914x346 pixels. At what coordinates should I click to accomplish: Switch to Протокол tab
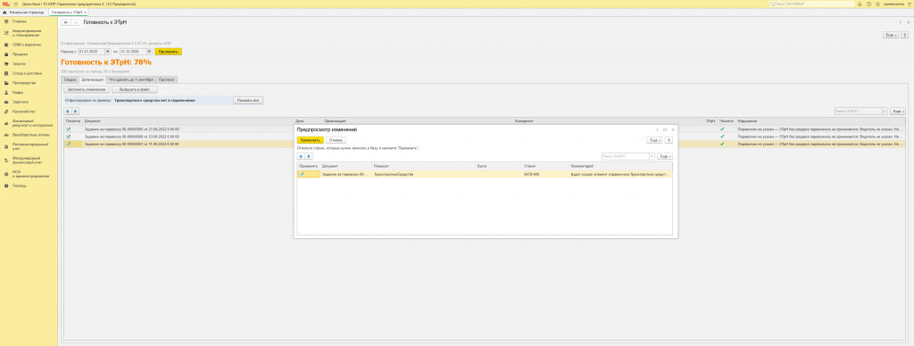pos(167,79)
